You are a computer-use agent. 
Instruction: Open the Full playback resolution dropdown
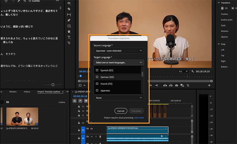[x=183, y=71]
